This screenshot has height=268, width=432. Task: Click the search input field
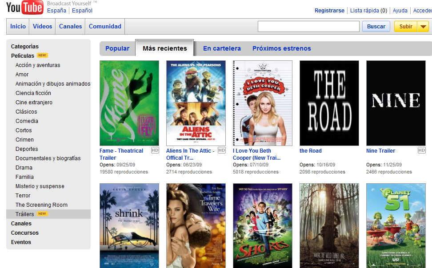pyautogui.click(x=308, y=26)
